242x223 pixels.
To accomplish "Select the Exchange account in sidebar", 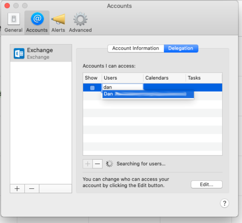I will (x=41, y=53).
